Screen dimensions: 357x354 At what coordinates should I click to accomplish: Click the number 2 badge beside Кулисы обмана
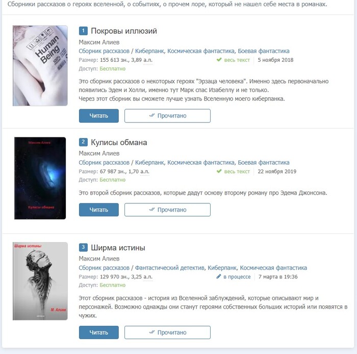click(83, 142)
